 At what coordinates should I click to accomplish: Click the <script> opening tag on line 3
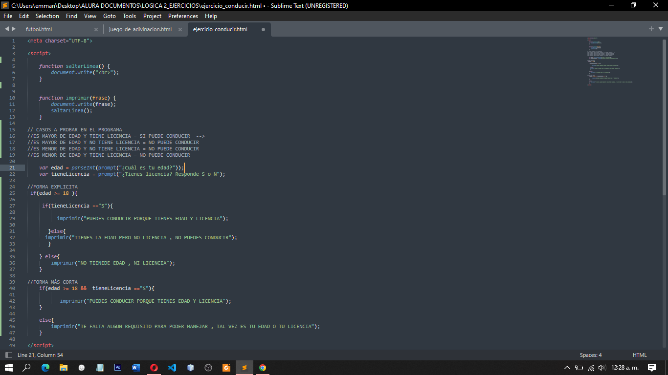click(x=39, y=53)
